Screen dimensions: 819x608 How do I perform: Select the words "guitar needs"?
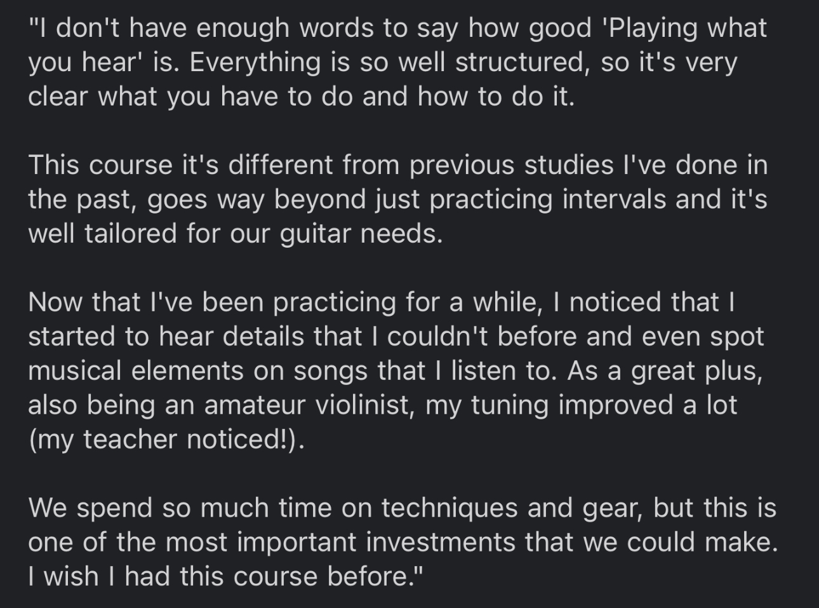click(x=361, y=234)
